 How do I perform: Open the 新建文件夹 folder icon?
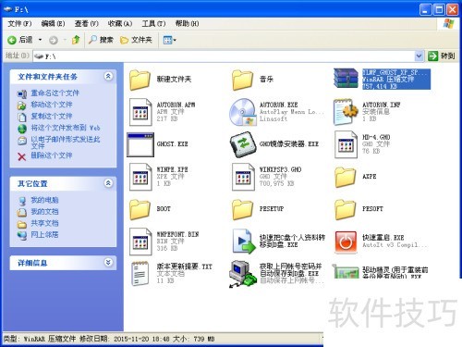140,80
